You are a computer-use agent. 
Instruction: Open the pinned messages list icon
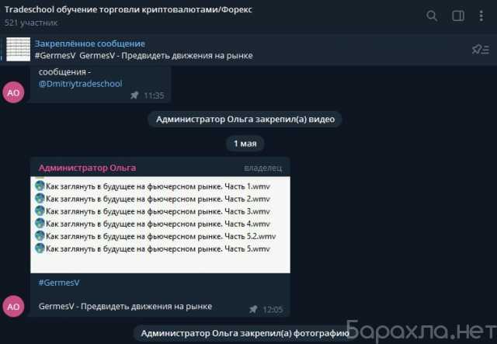[481, 50]
